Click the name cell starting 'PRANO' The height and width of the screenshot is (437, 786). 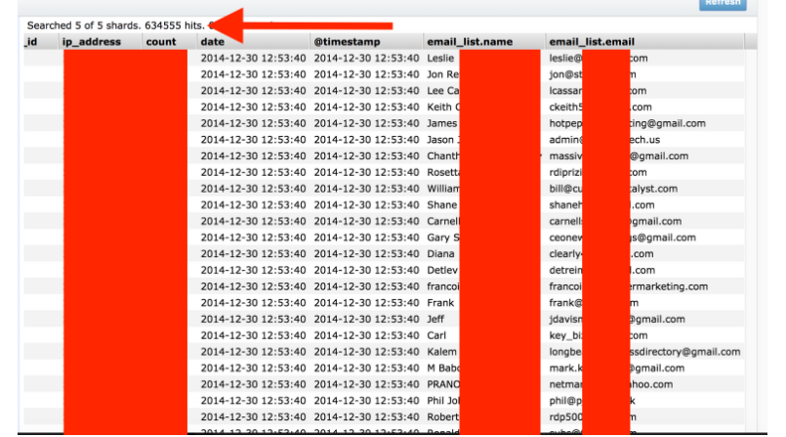click(x=442, y=384)
